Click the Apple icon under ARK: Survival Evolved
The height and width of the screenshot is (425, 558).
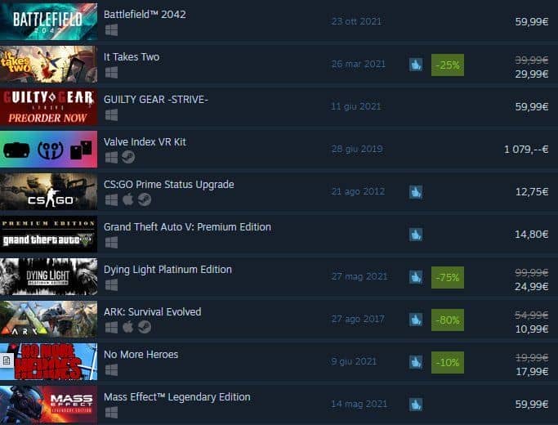(128, 327)
